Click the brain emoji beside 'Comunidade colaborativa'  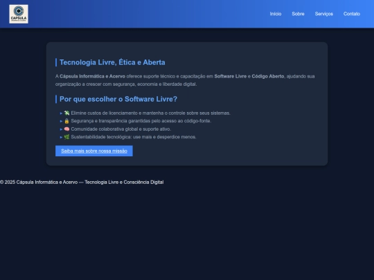point(66,129)
